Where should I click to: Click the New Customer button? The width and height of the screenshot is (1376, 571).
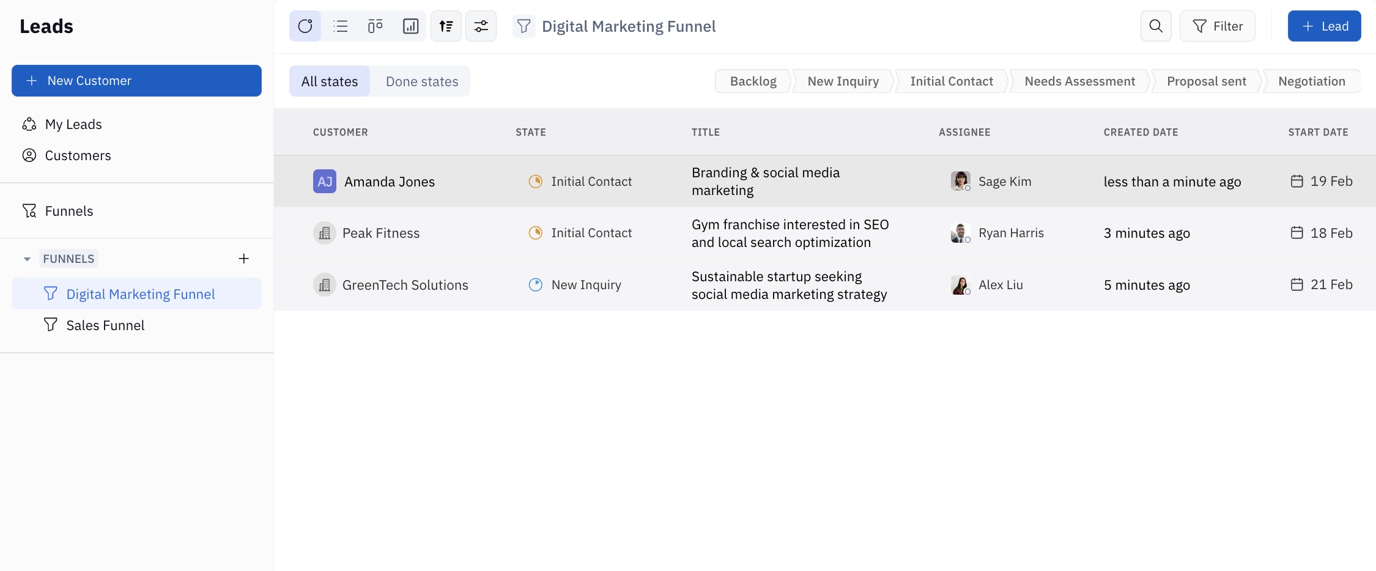[x=136, y=80]
